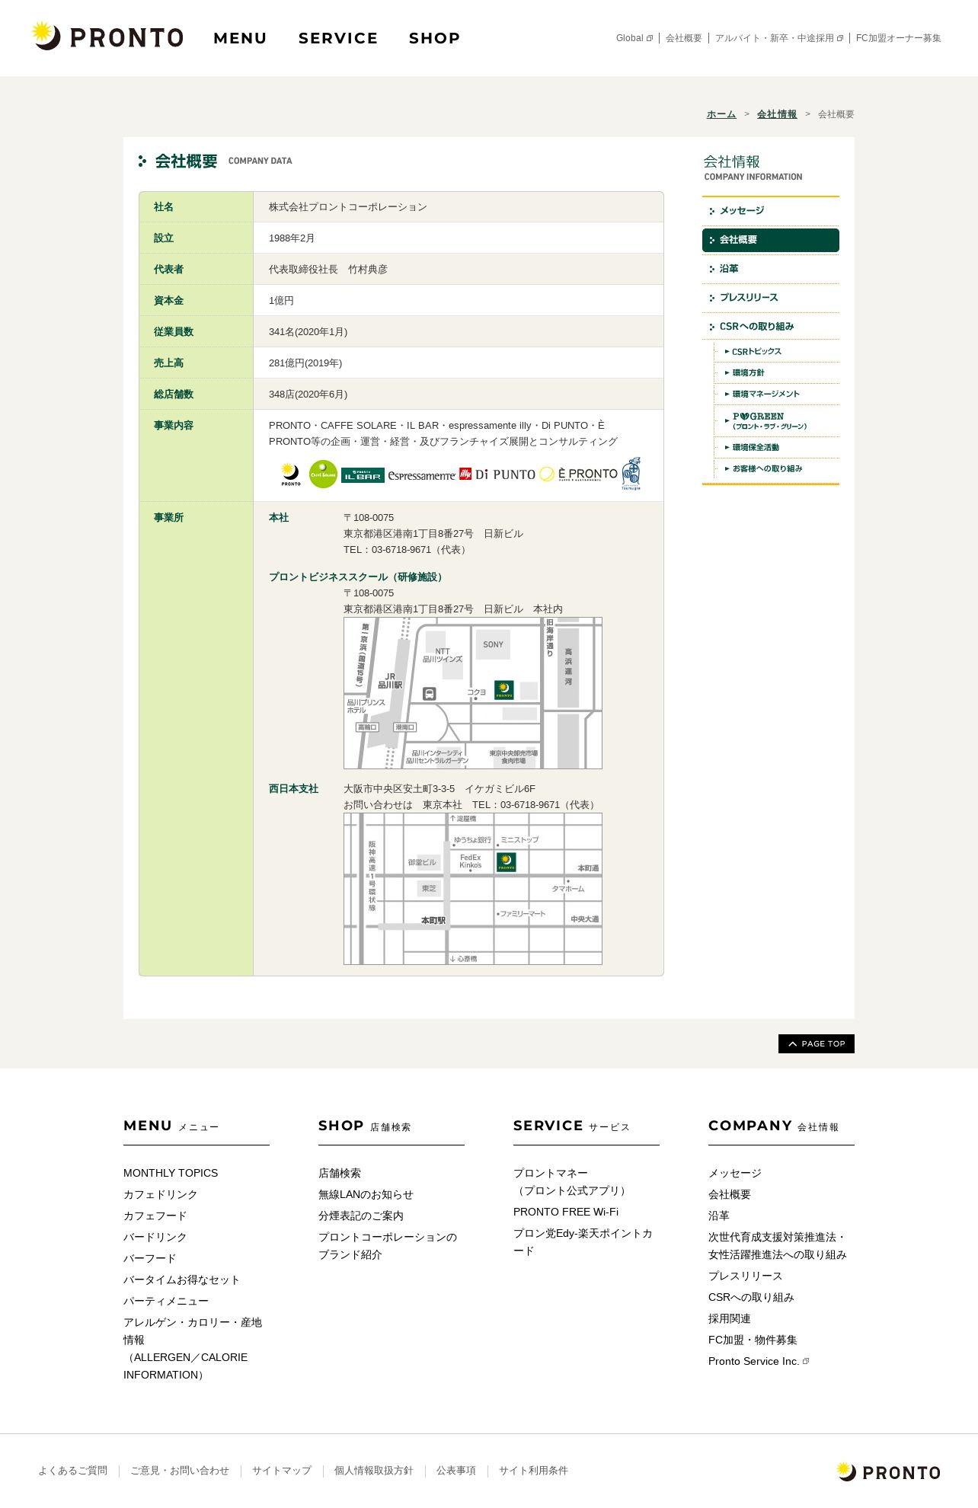Open 環境保全活動 sub-item

pyautogui.click(x=777, y=448)
